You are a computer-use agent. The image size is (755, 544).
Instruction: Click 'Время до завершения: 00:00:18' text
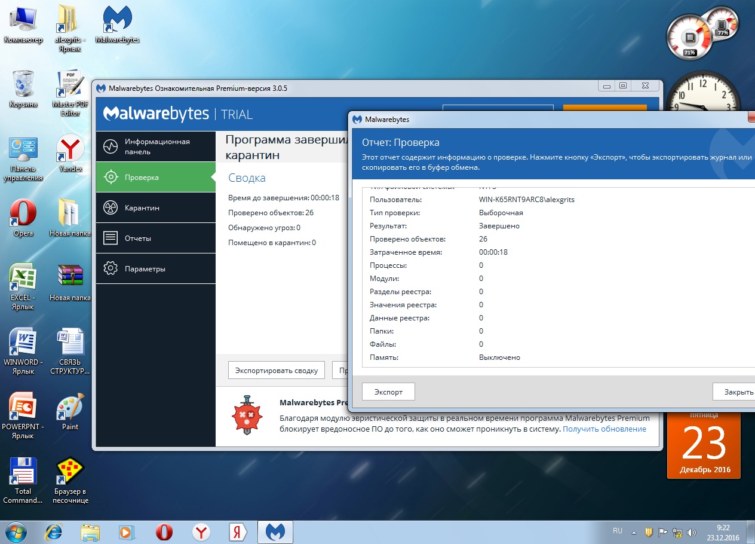(x=284, y=197)
